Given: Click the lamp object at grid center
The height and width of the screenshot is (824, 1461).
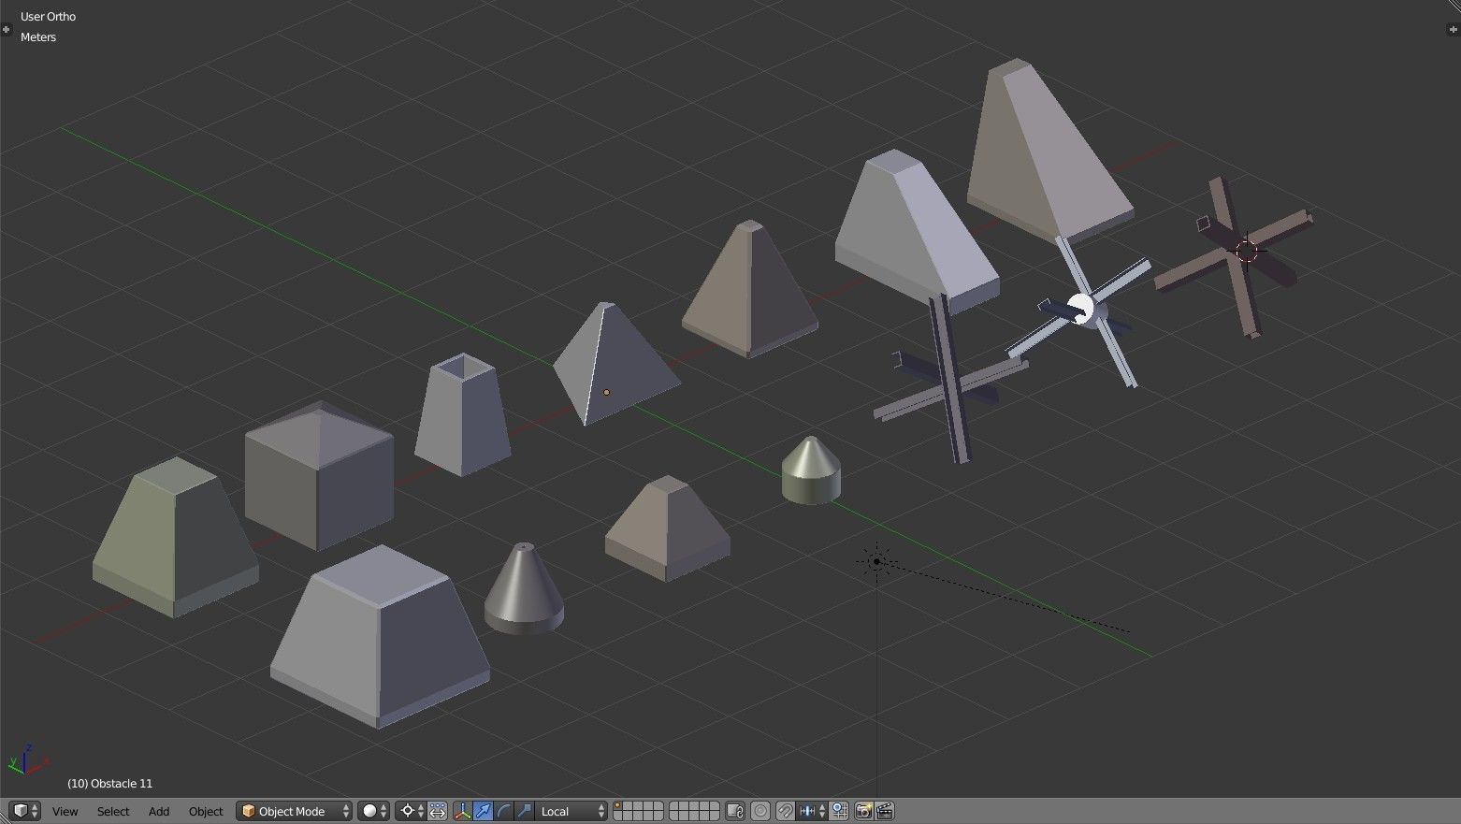Looking at the screenshot, I should coord(876,562).
